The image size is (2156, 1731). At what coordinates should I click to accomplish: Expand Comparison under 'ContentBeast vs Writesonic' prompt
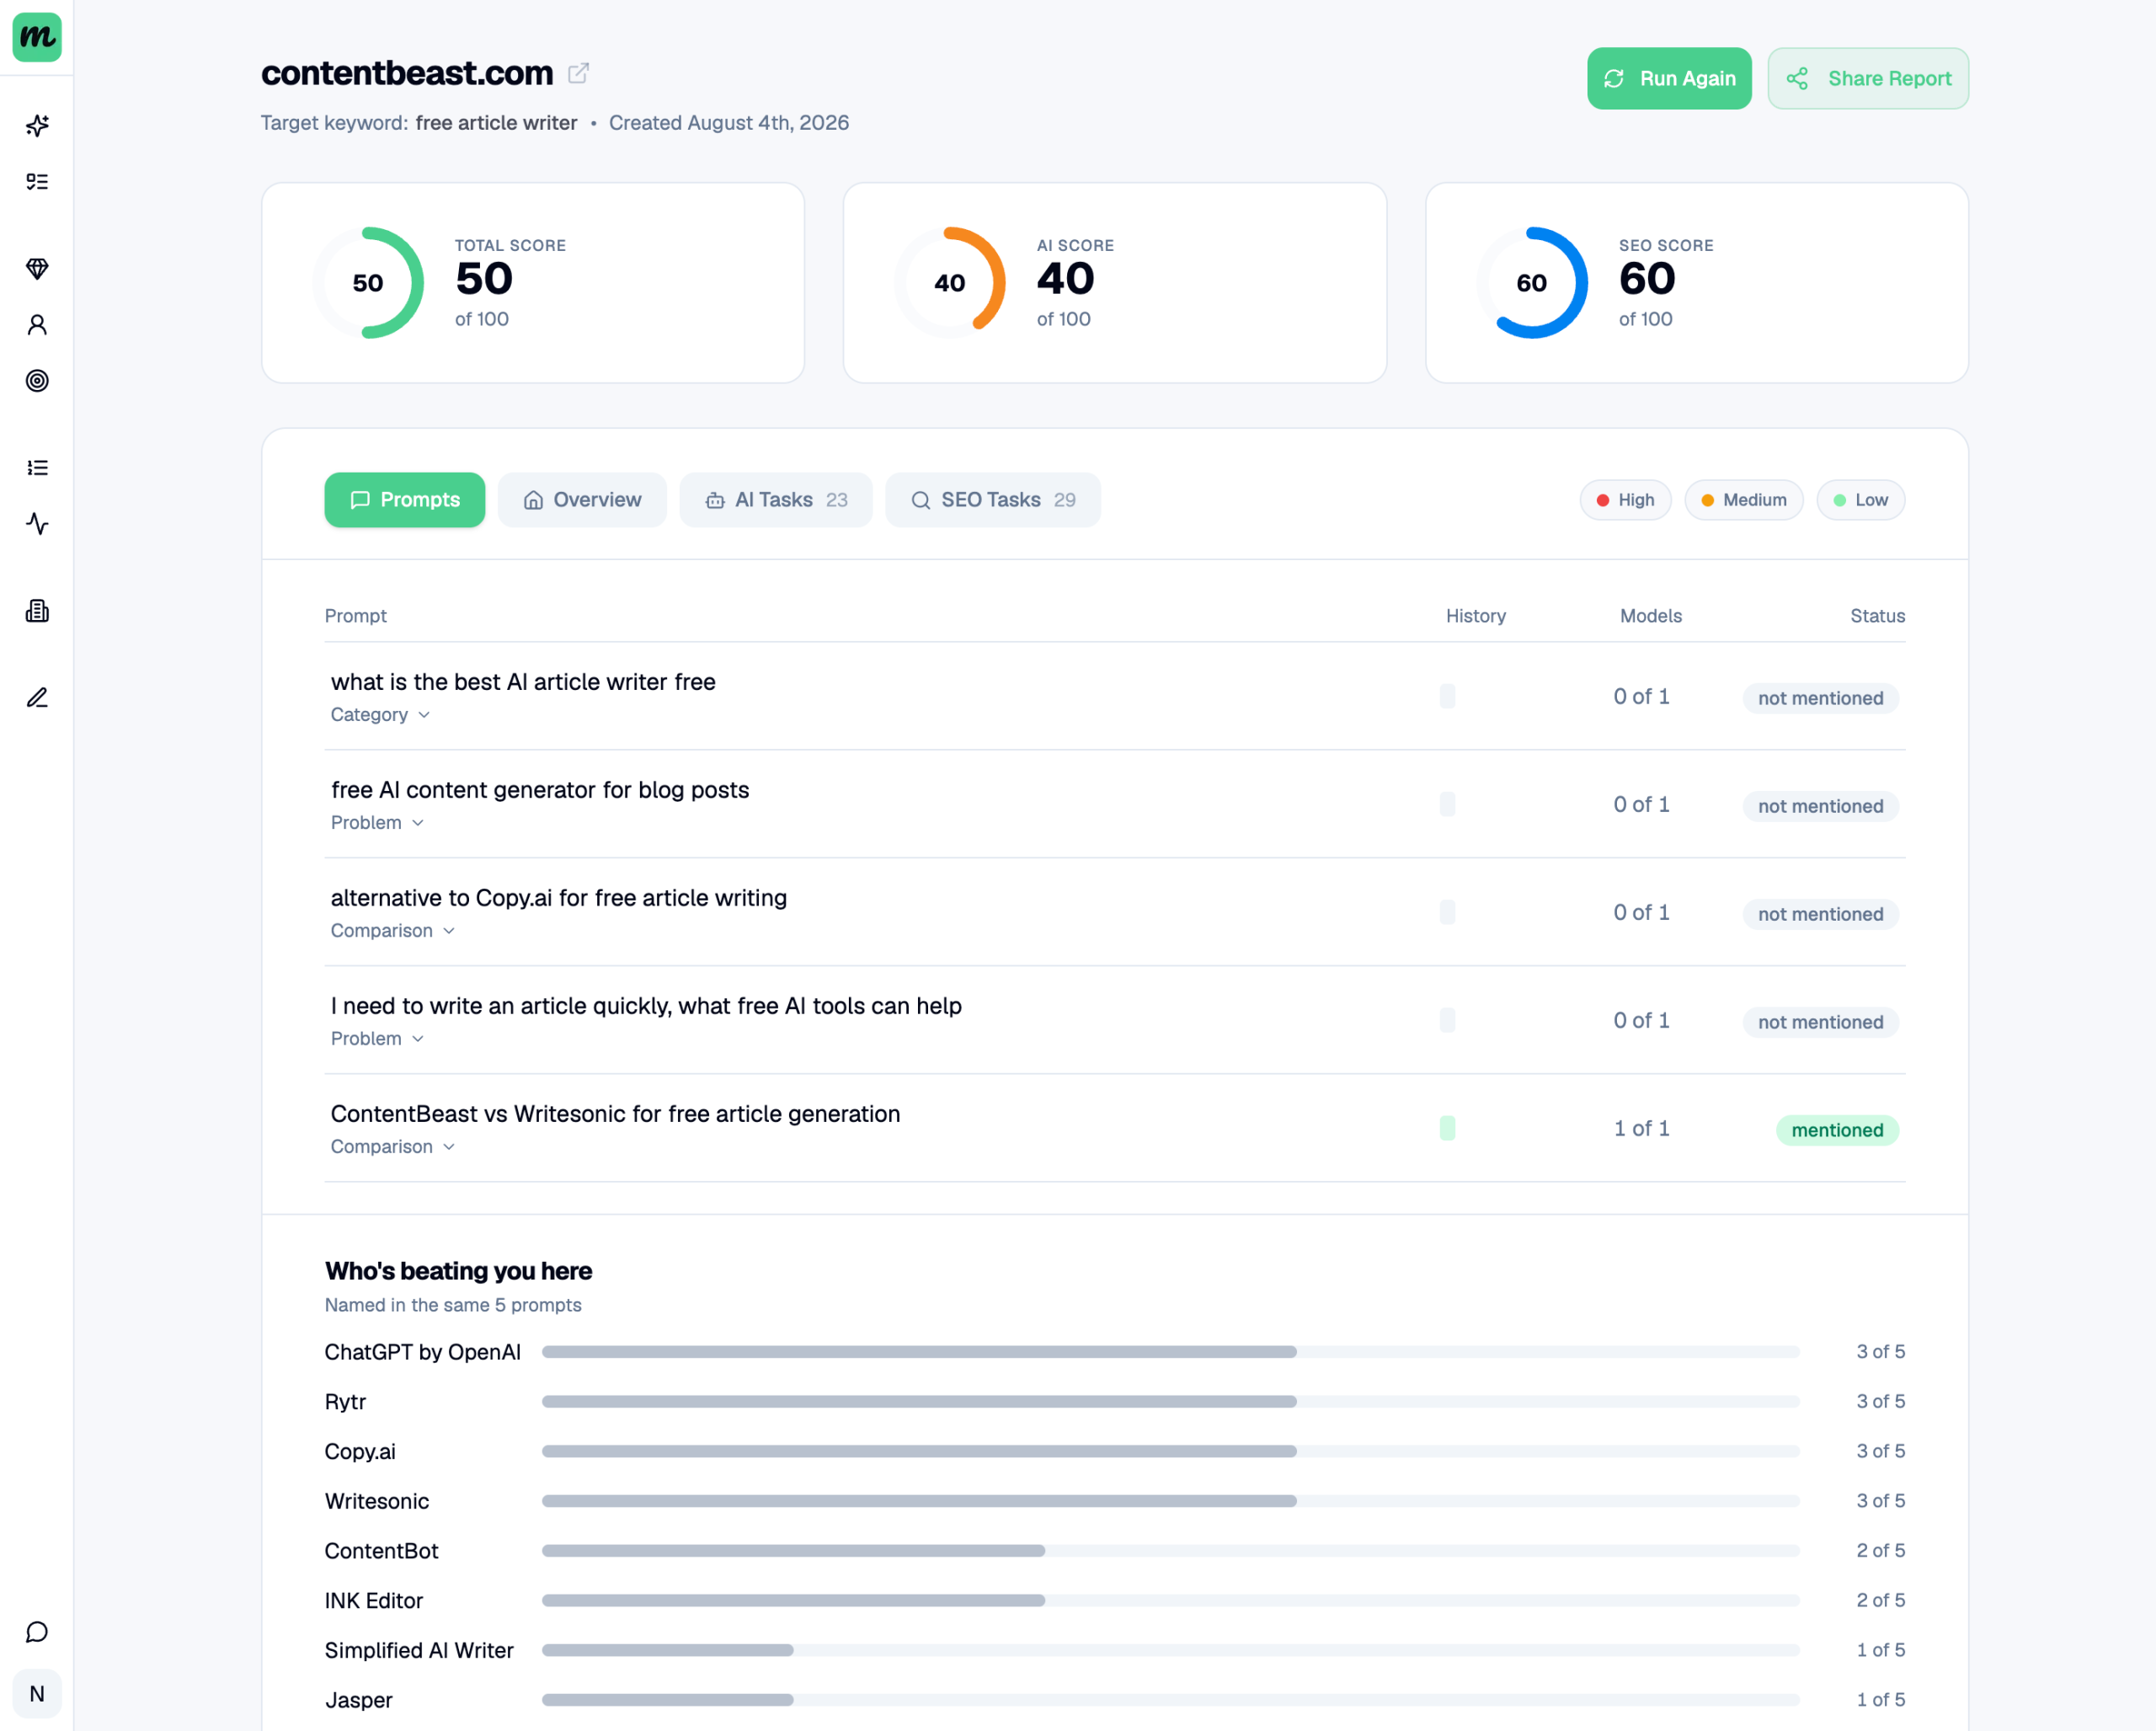(393, 1147)
